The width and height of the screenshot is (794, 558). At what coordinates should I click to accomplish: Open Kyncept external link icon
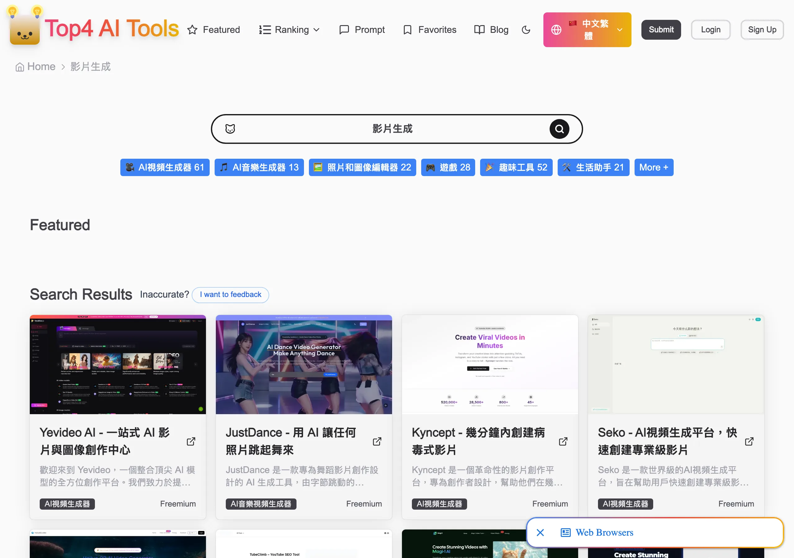(563, 441)
